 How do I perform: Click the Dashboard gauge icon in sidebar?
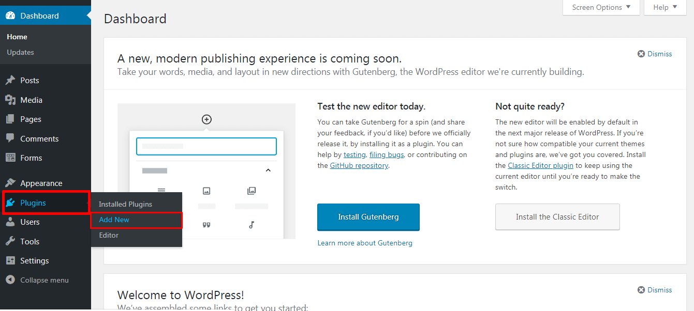pos(10,15)
